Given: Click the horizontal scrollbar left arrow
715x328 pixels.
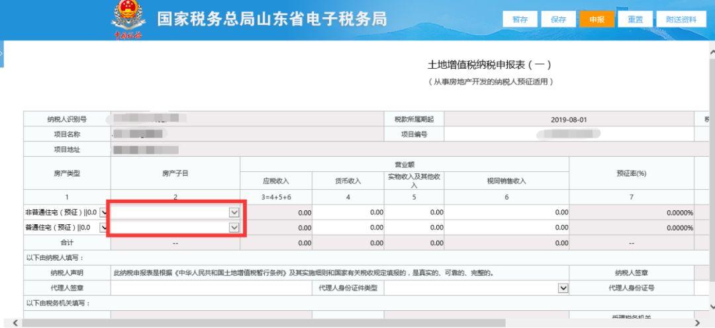Looking at the screenshot, I should [x=15, y=323].
